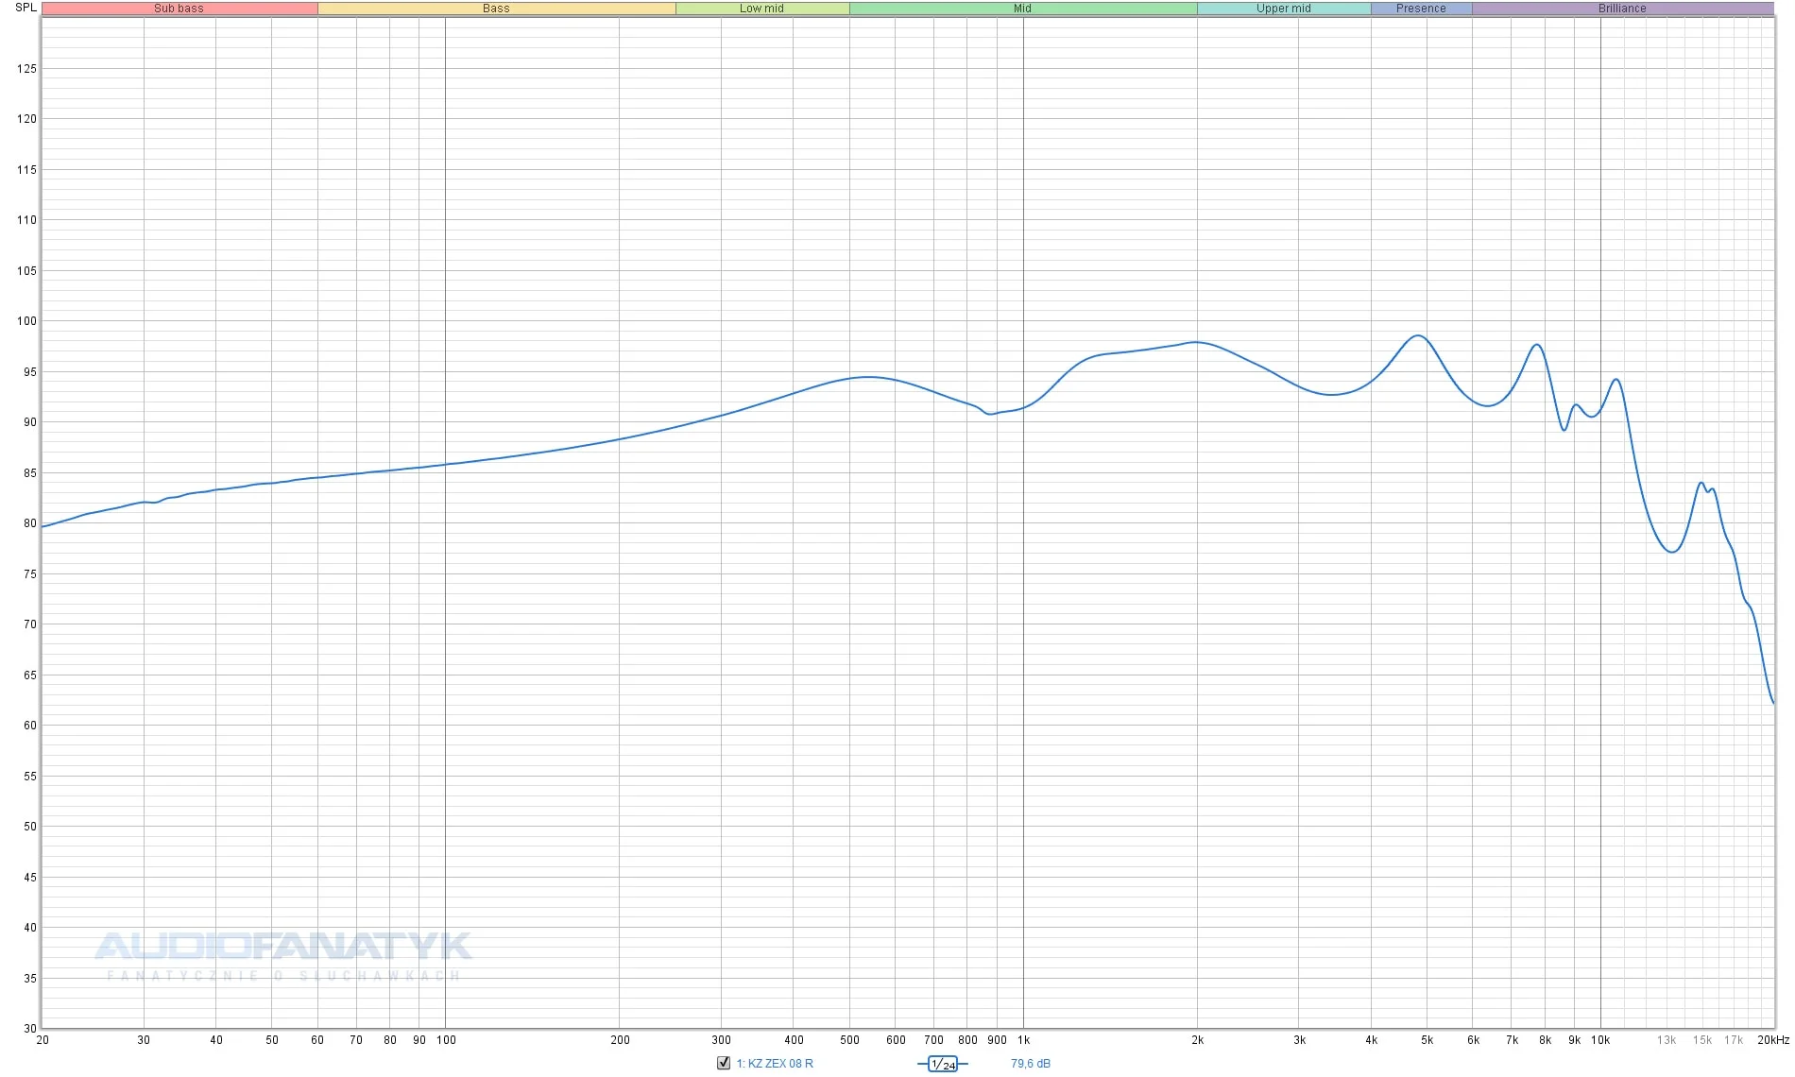Click the 79,6 dB level readout
This screenshot has width=1795, height=1077.
click(x=1030, y=1064)
